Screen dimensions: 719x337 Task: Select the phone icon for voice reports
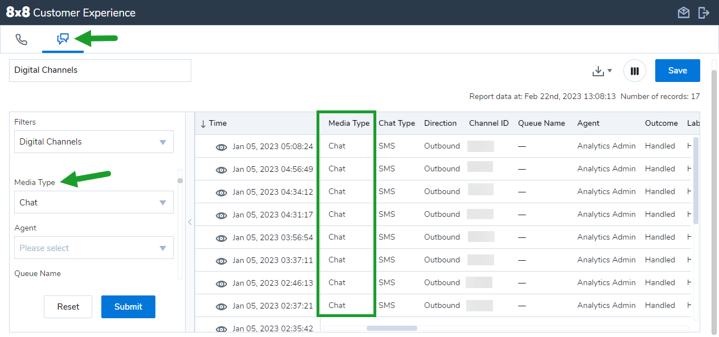[x=22, y=39]
